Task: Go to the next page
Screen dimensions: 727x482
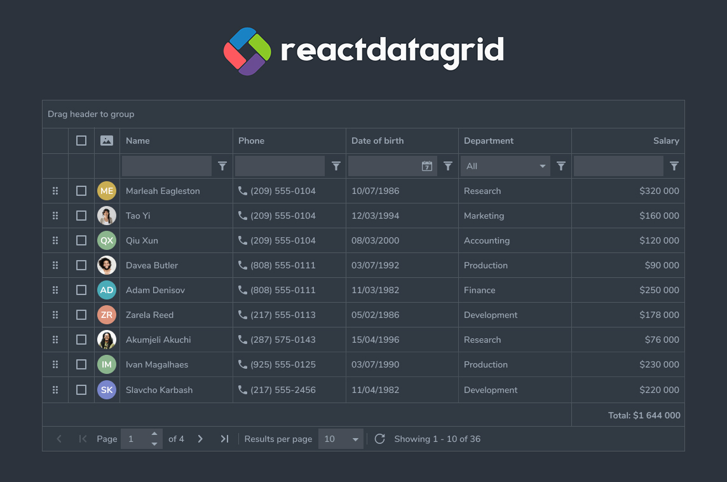Action: (200, 439)
